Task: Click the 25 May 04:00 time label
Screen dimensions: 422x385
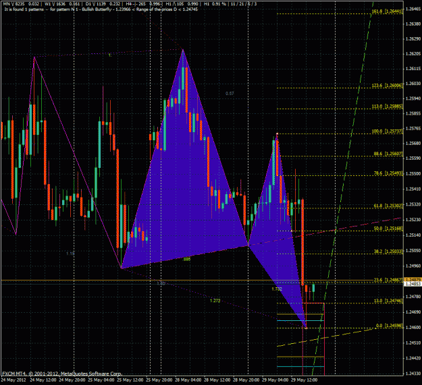Action: (x=101, y=380)
